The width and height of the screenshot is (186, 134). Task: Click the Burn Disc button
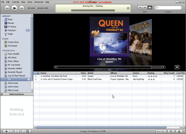[161, 131]
